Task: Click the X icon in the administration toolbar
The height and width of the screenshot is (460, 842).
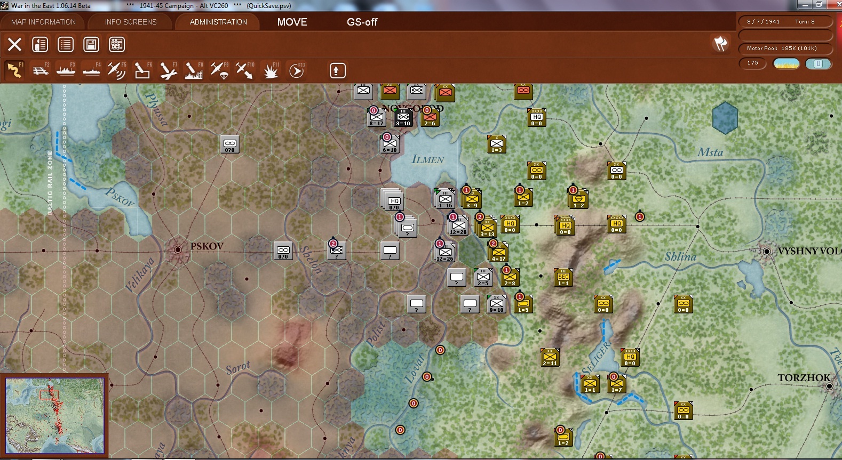Action: click(x=14, y=44)
